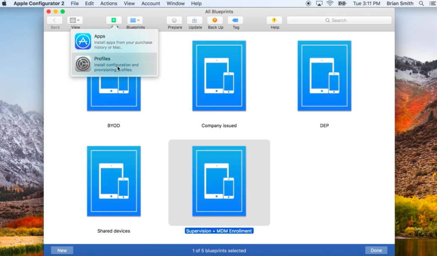The width and height of the screenshot is (437, 256).
Task: Close the All Blueprints window
Action: [x=48, y=11]
